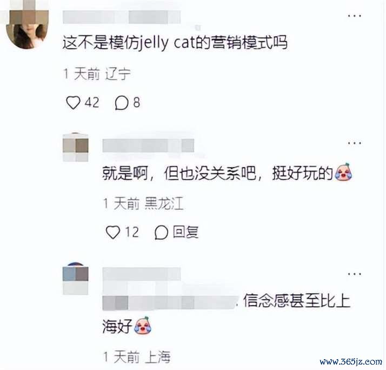Click crying emoji after 海好
This screenshot has width=386, height=370.
(x=143, y=325)
